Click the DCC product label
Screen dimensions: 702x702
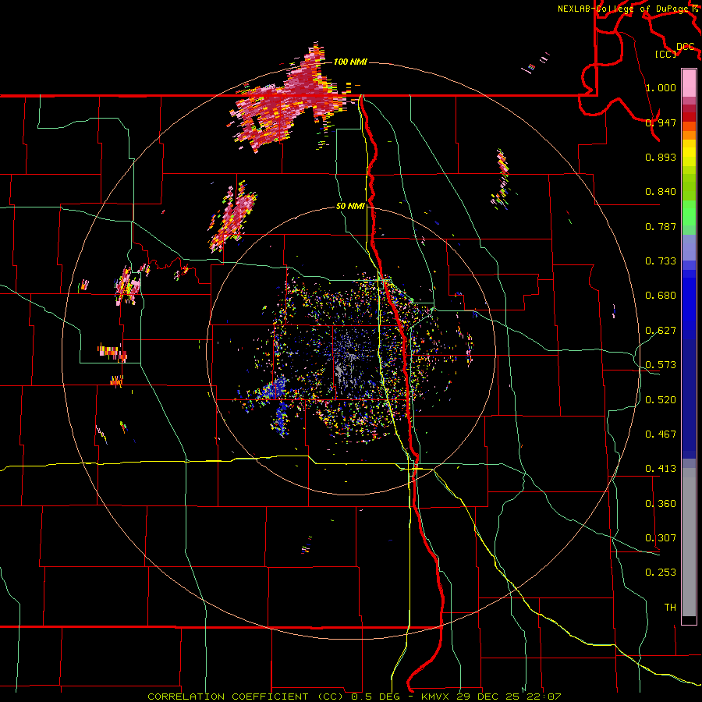point(686,47)
